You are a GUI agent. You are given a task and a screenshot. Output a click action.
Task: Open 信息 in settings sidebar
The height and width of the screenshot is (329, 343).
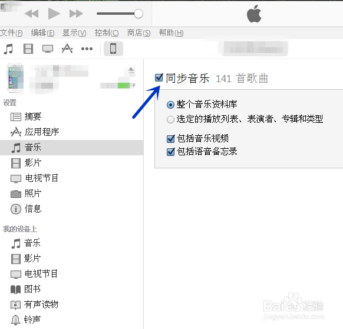[x=71, y=209]
